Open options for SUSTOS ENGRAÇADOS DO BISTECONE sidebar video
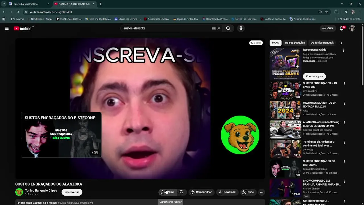 344,161
